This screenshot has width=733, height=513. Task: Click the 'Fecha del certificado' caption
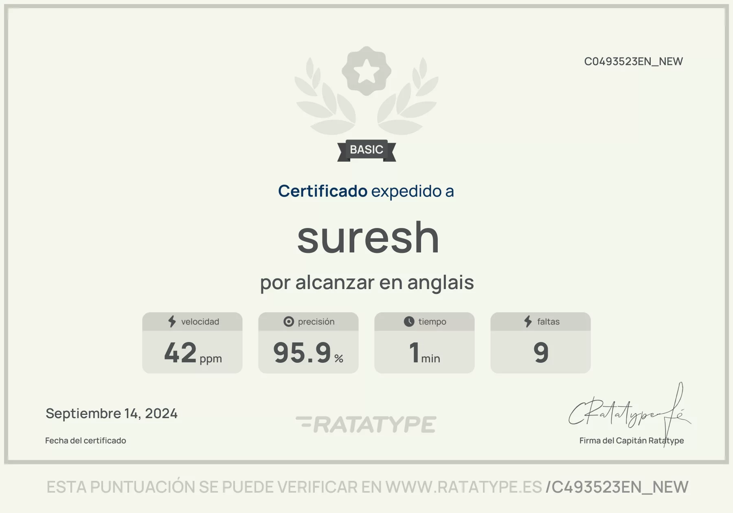point(86,441)
